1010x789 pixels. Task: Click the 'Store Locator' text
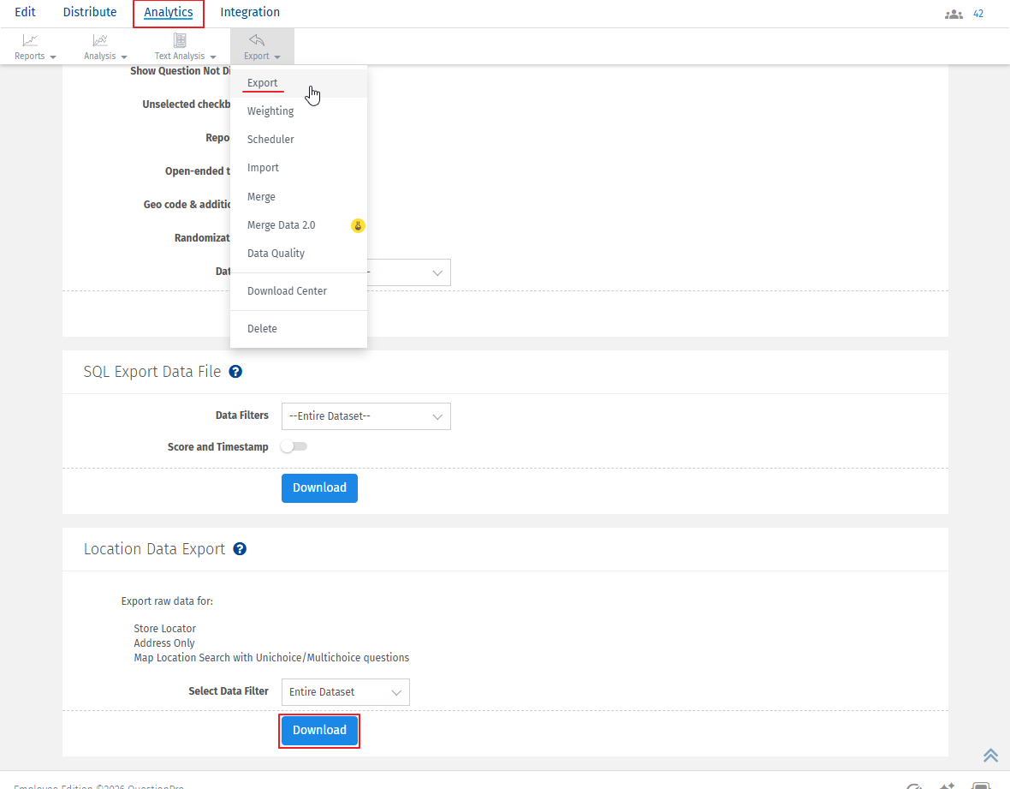click(x=165, y=629)
